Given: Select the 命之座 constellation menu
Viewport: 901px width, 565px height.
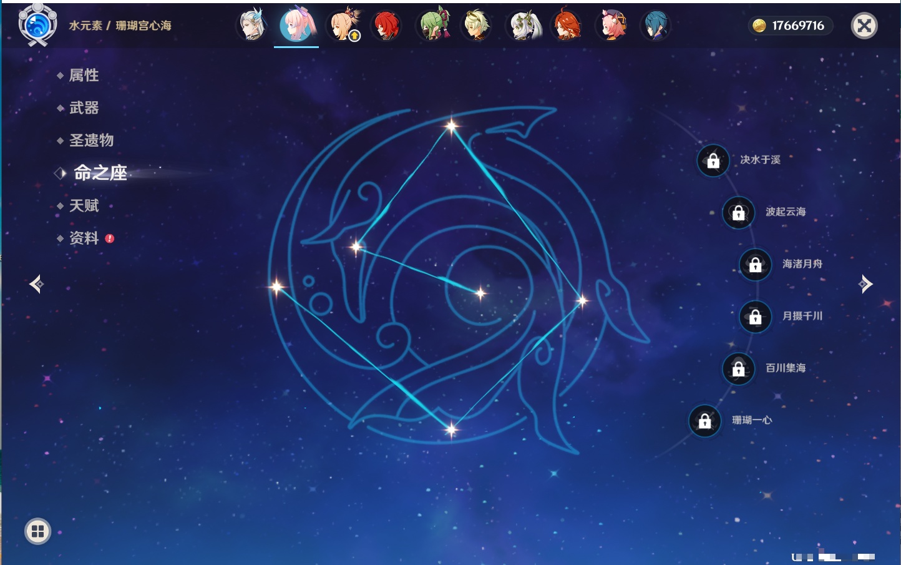Looking at the screenshot, I should pos(100,173).
